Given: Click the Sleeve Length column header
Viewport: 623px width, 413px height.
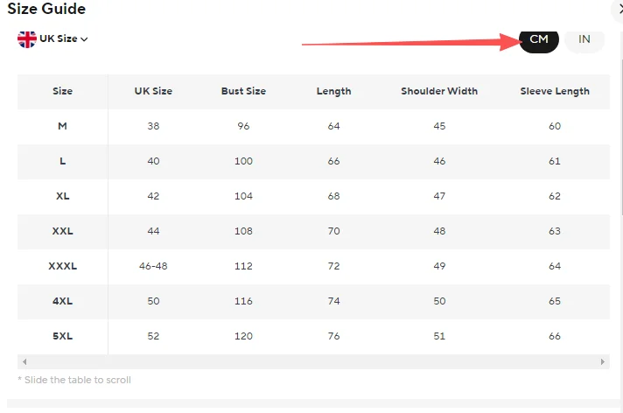Looking at the screenshot, I should click(x=555, y=91).
